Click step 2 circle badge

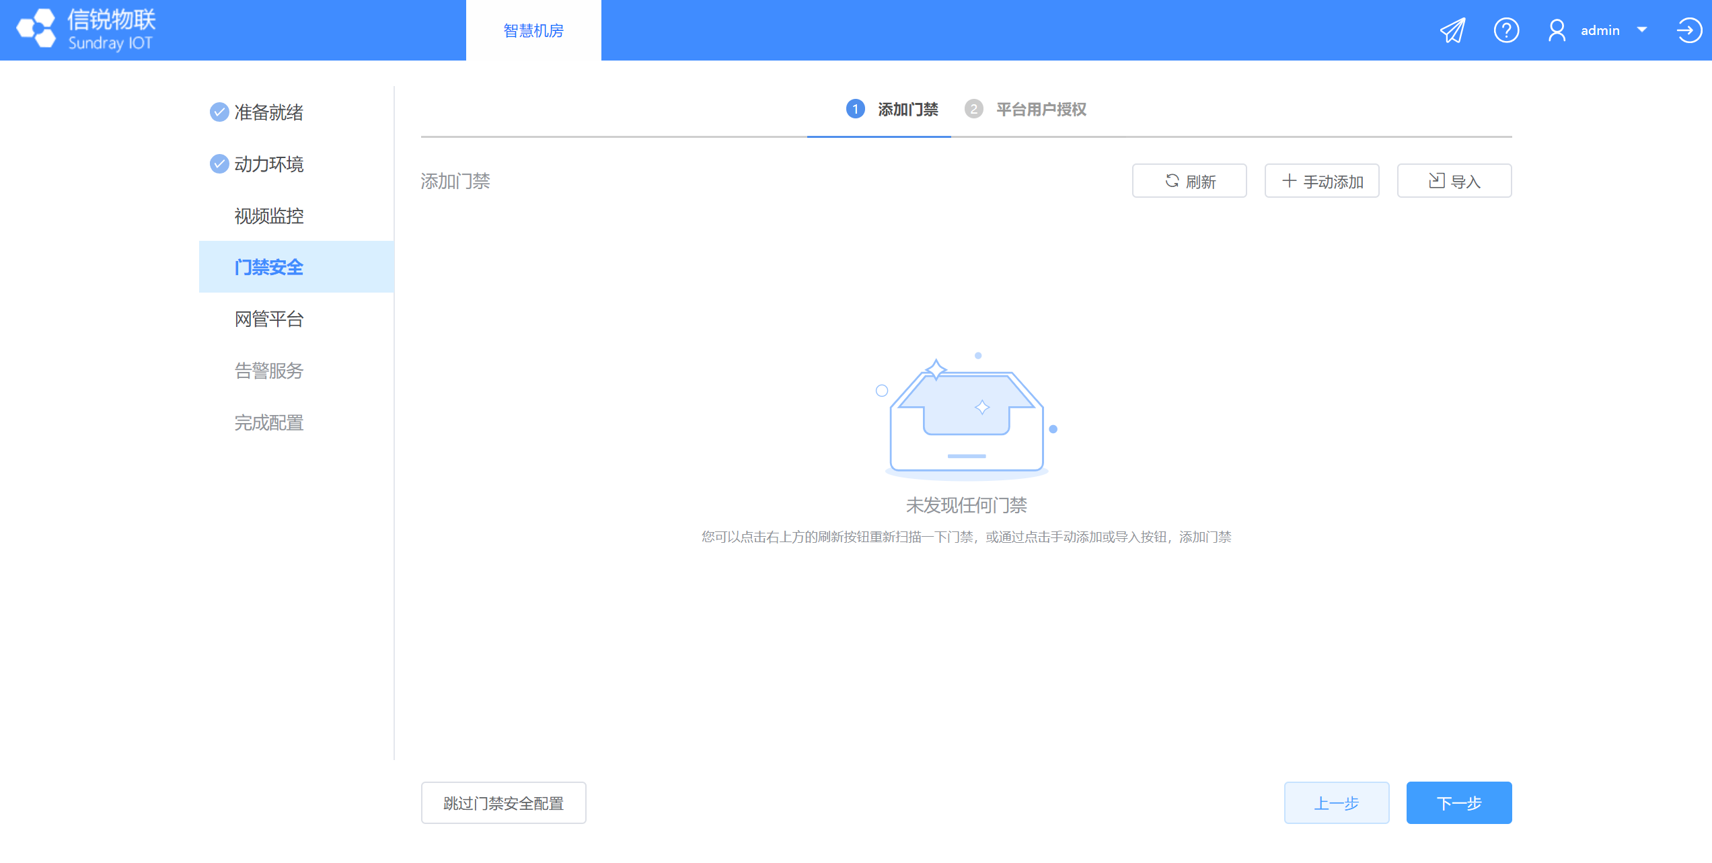pyautogui.click(x=973, y=109)
